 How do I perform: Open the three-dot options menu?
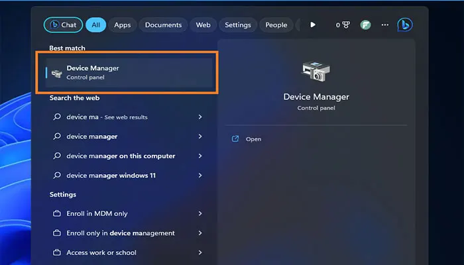click(x=385, y=25)
